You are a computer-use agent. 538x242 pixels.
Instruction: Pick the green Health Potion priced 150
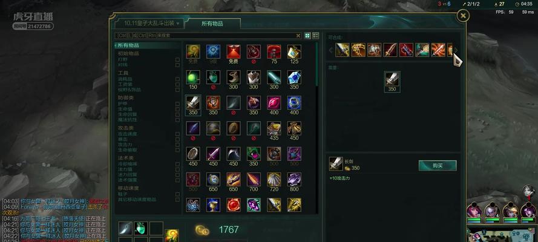pos(193,77)
